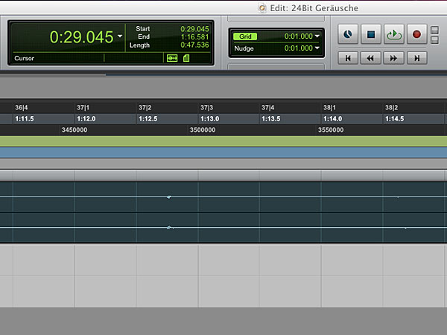Screen dimensions: 447x335
Task: Click the Fast Forward button
Action: coord(393,57)
